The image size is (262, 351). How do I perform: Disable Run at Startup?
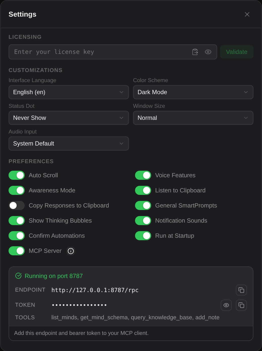(143, 236)
